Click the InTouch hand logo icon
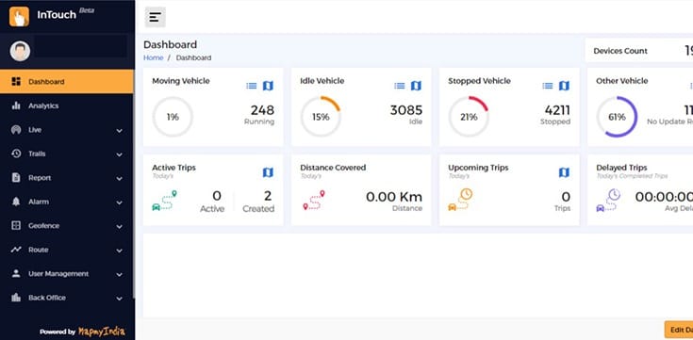Screen dimensions: 693x340 [19, 17]
